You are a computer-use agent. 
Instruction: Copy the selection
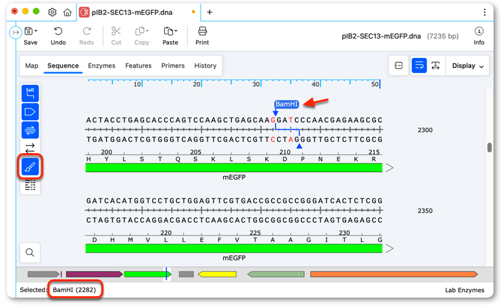point(140,31)
